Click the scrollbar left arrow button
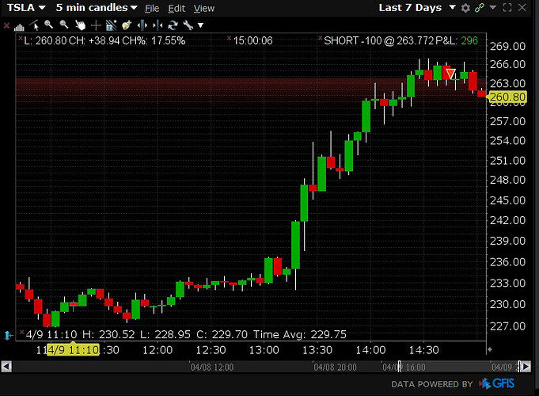 tap(6, 367)
